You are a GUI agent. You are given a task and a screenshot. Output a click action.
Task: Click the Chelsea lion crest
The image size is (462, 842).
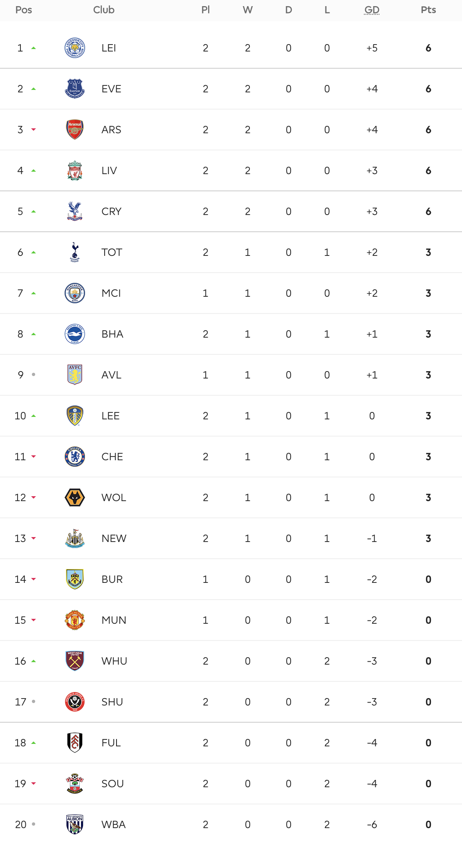pyautogui.click(x=75, y=457)
